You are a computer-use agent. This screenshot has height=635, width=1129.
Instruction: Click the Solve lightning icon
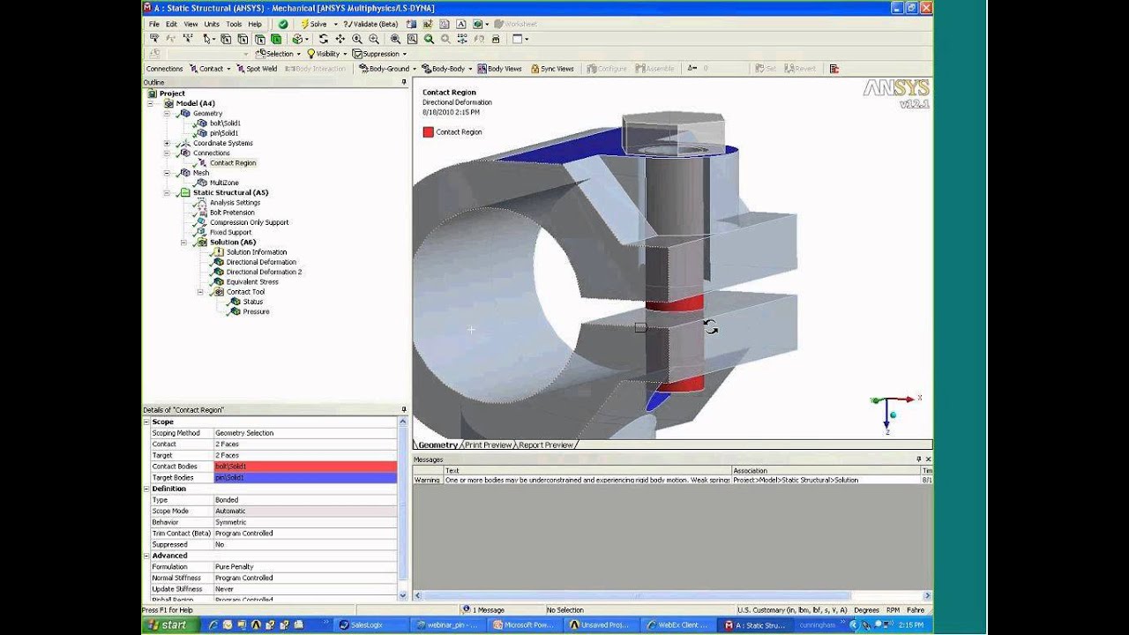coord(305,24)
